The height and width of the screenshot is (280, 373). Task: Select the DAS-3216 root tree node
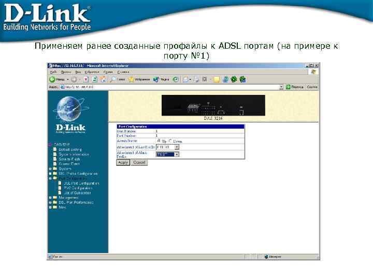point(62,144)
